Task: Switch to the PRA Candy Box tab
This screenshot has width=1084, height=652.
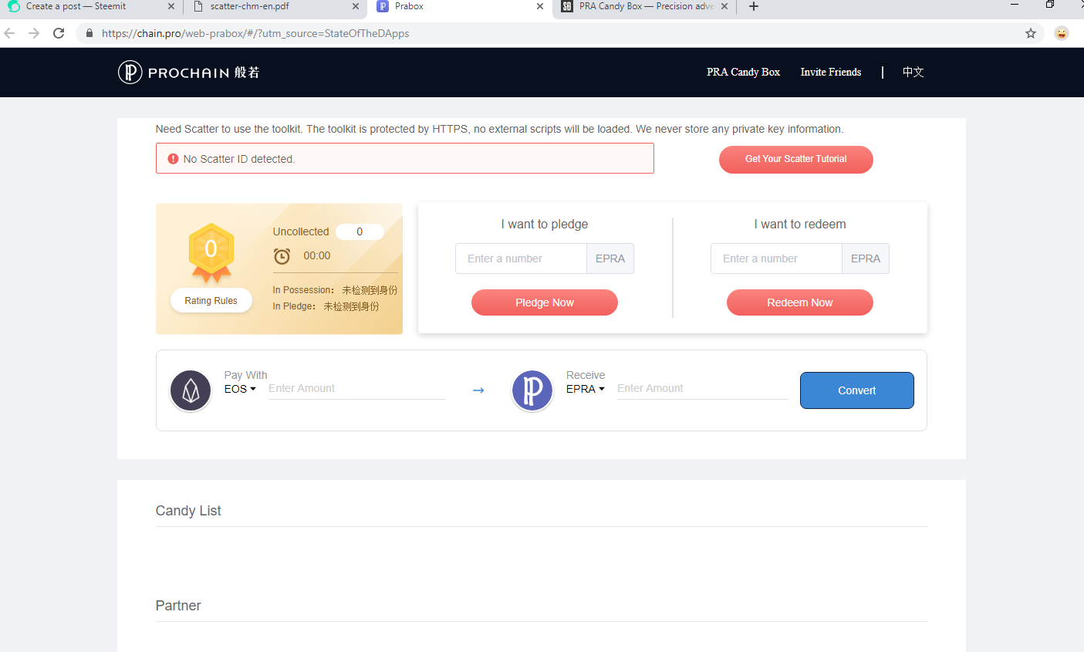Action: pyautogui.click(x=645, y=7)
